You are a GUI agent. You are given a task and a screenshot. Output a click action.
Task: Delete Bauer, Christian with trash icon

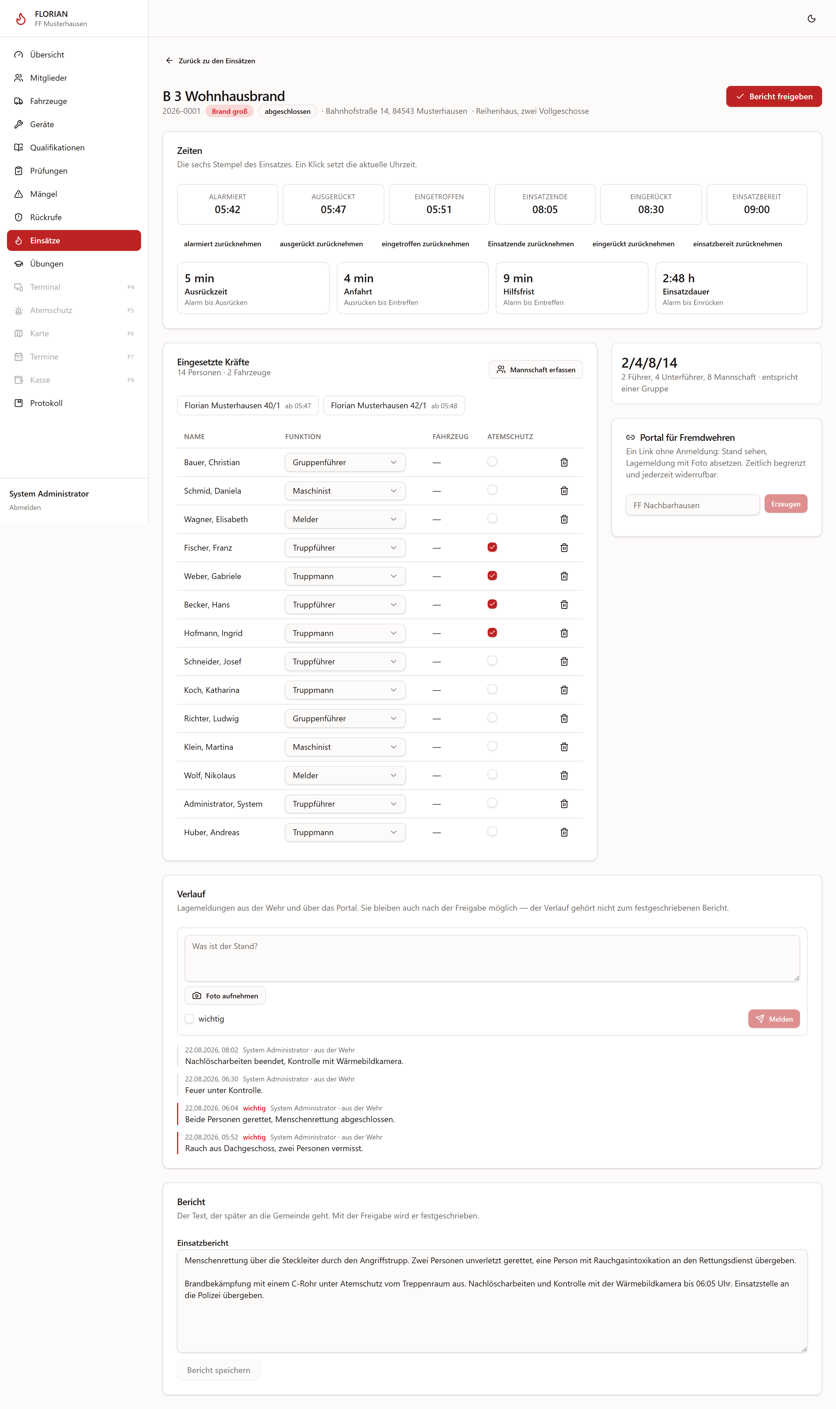[564, 462]
